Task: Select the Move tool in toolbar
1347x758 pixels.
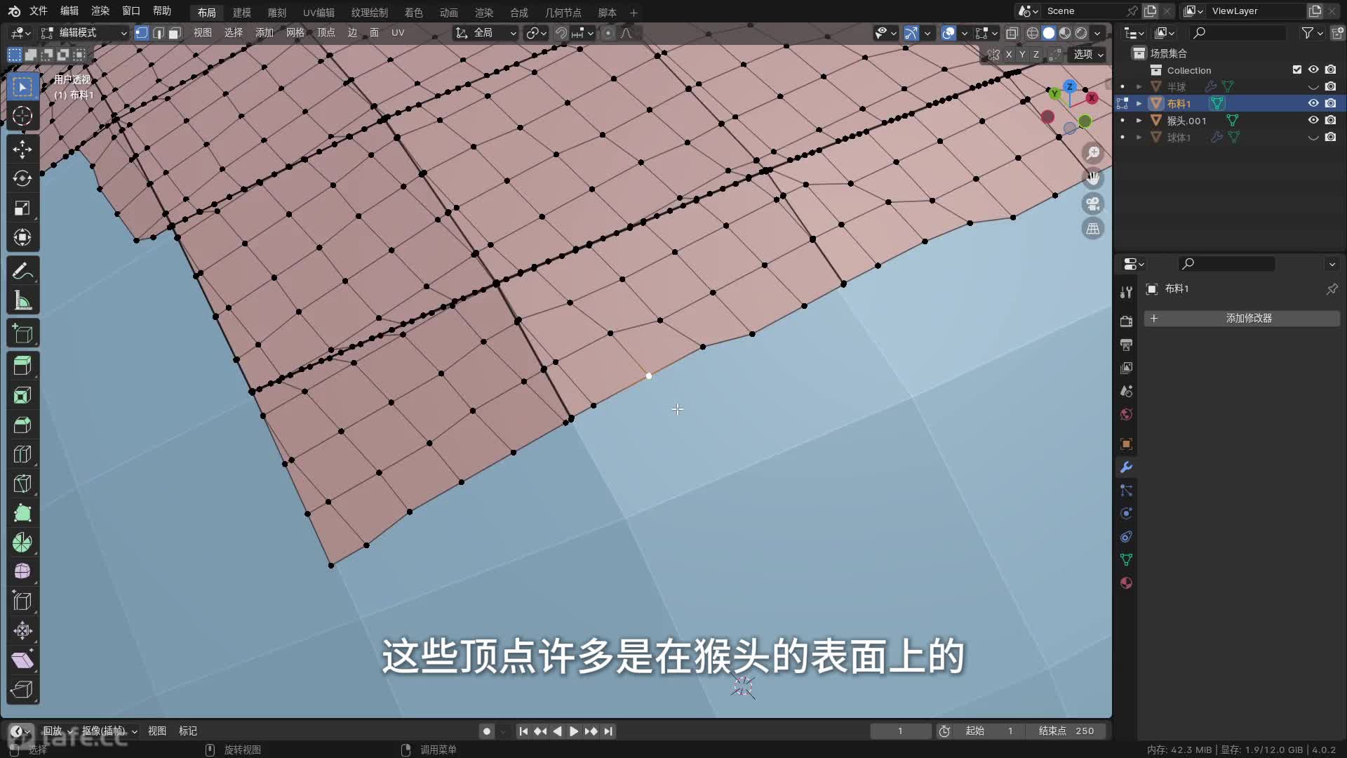Action: click(x=22, y=149)
